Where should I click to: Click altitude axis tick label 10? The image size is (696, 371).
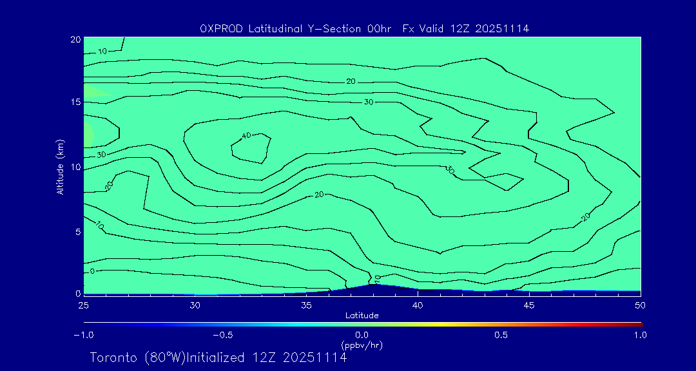(75, 167)
